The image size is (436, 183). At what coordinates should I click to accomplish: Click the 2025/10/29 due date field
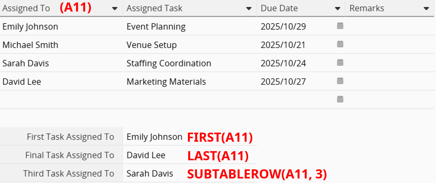point(283,27)
